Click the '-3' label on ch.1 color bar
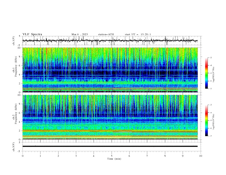This screenshot has width=226, height=175. point(210,57)
